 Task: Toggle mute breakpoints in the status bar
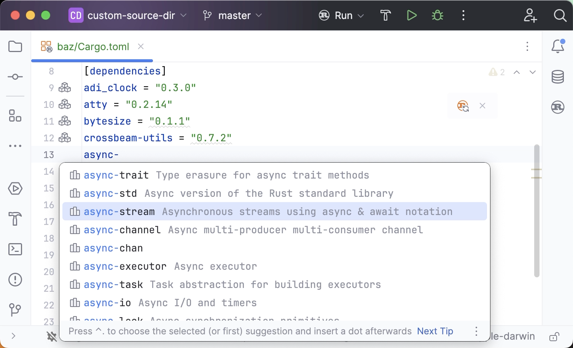click(52, 336)
